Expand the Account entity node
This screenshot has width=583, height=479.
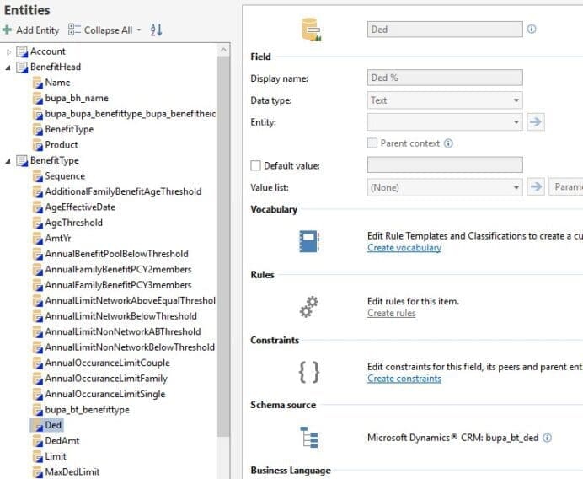click(9, 51)
